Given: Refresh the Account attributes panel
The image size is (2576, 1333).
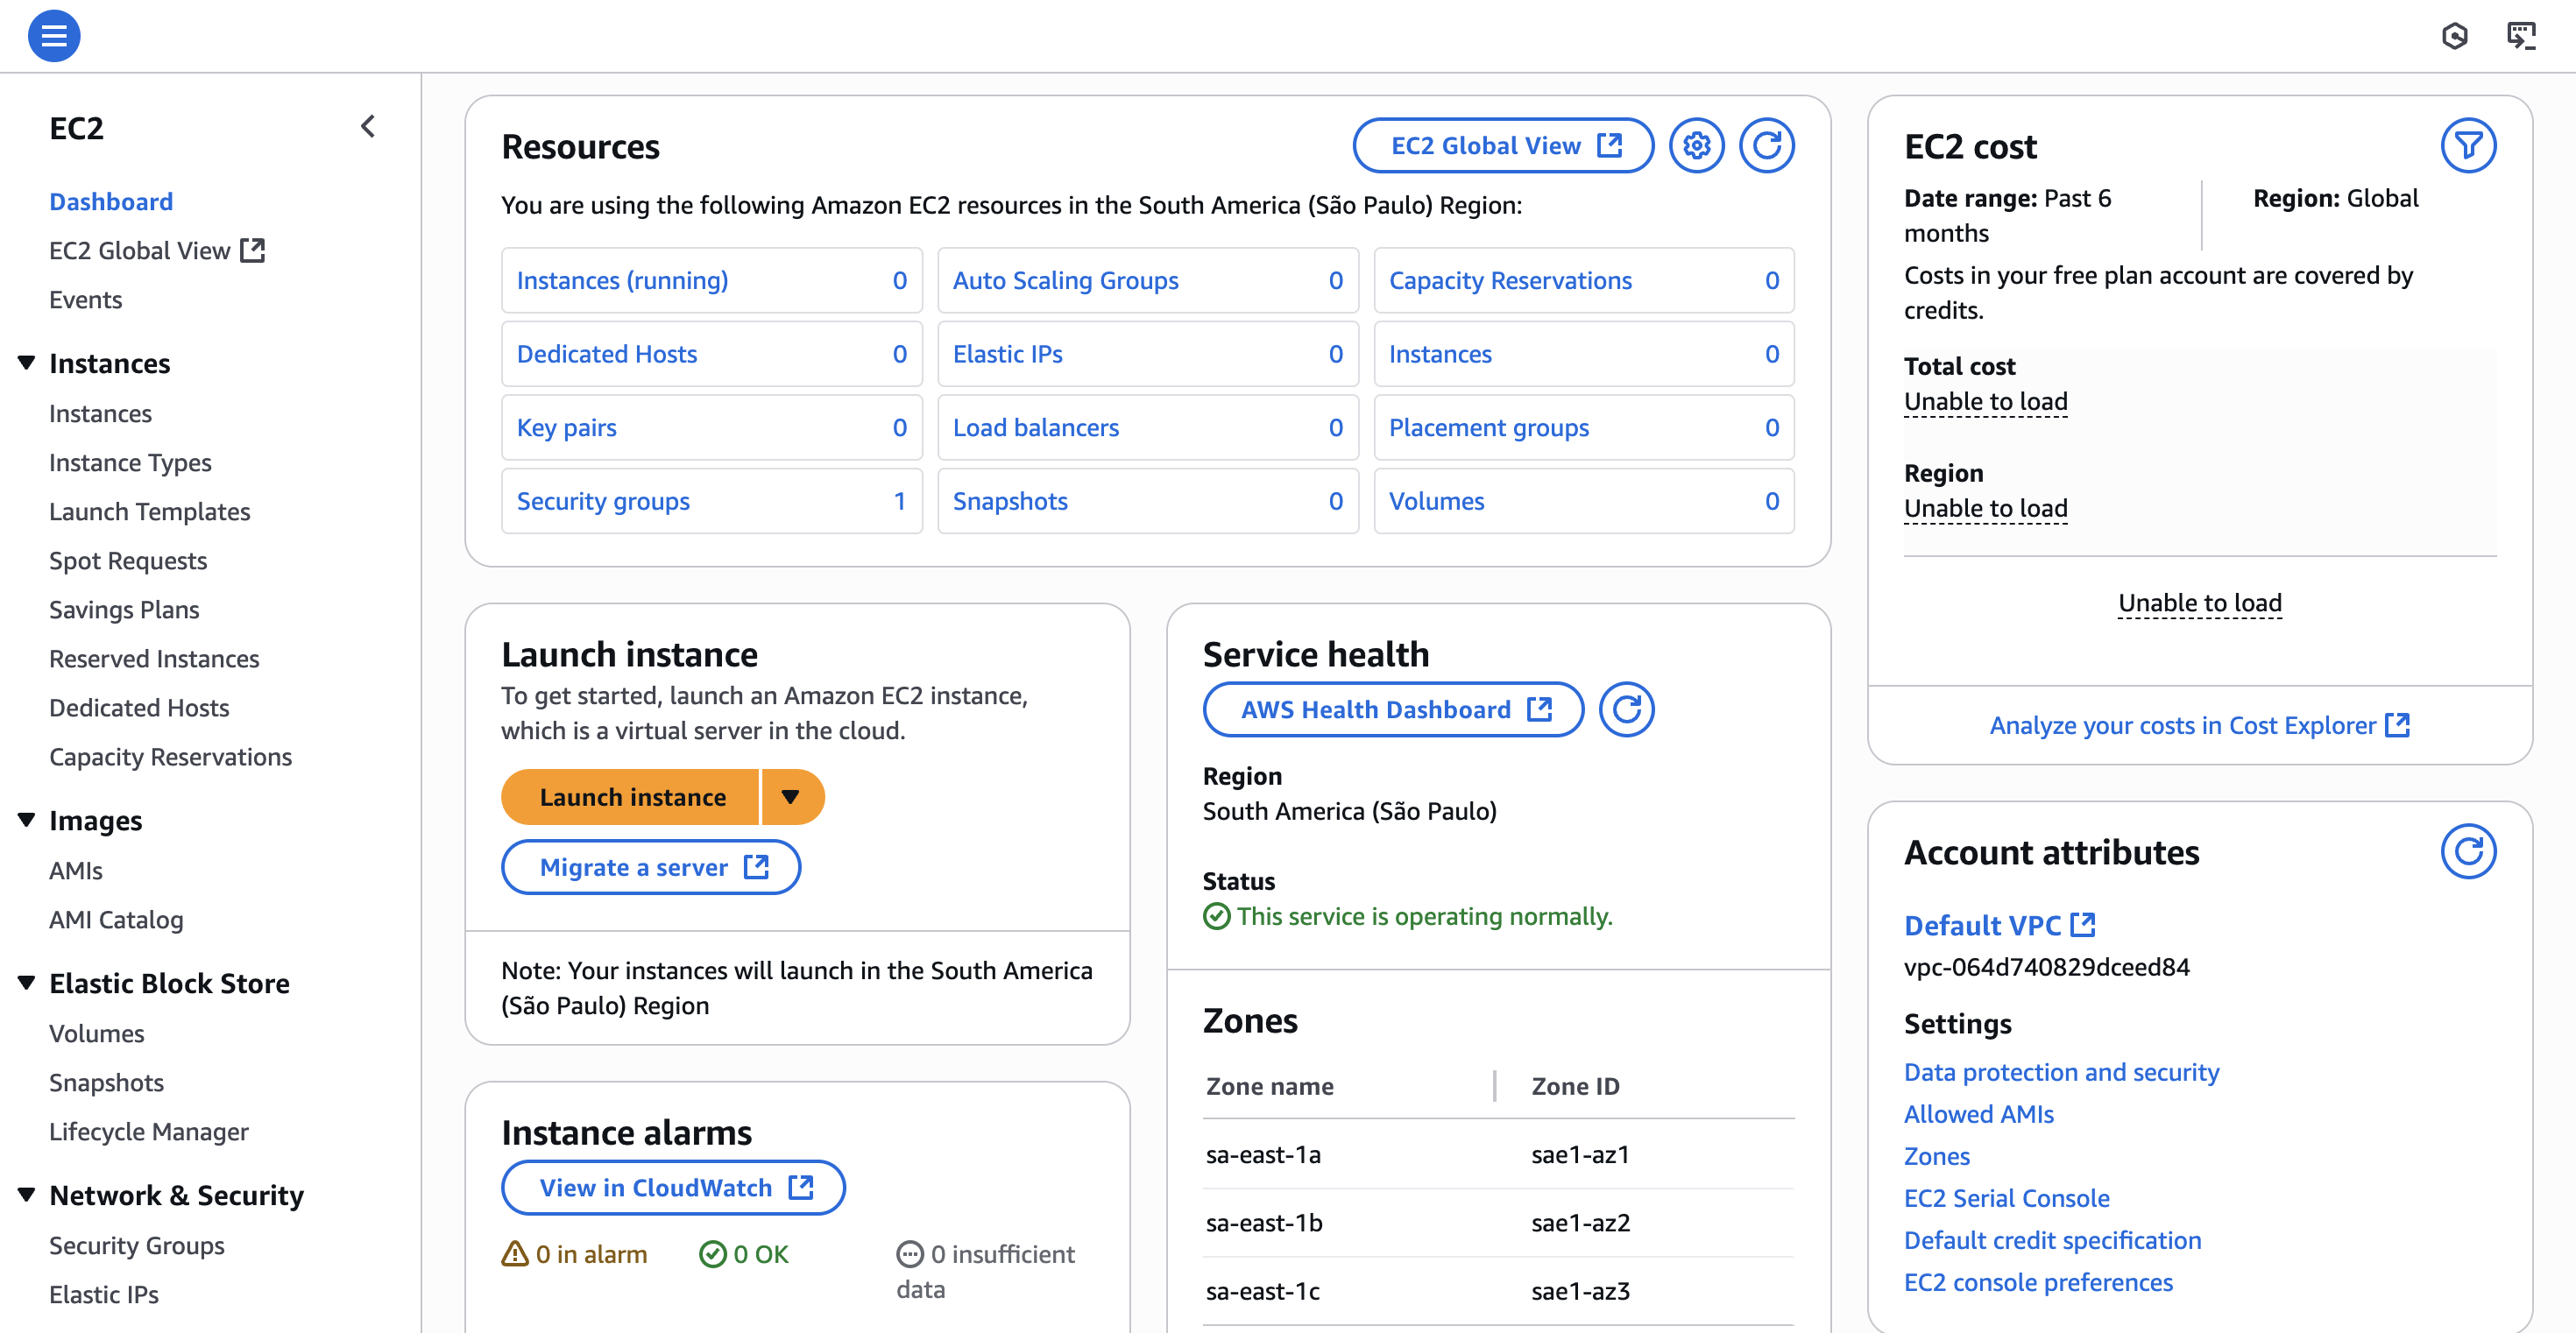Looking at the screenshot, I should point(2470,851).
